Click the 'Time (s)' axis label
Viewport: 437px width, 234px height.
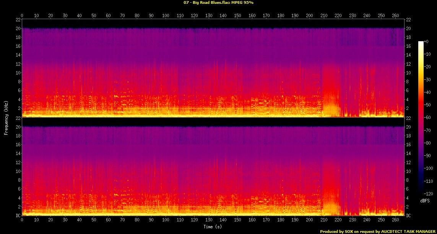[x=213, y=227]
